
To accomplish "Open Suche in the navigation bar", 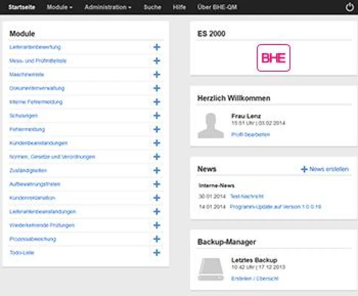I will pyautogui.click(x=152, y=7).
